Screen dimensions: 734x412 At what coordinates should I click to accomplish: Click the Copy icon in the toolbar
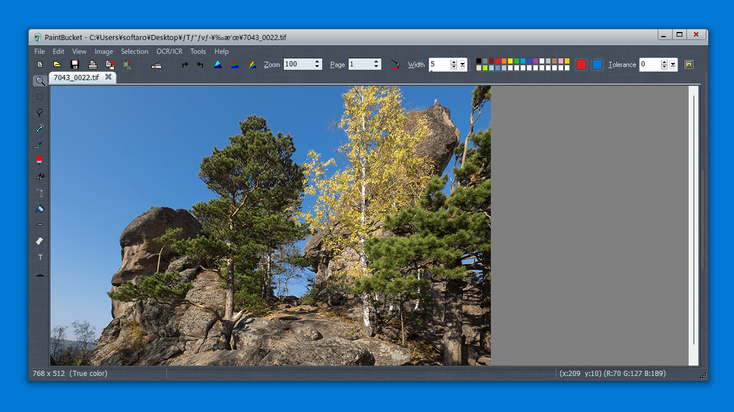110,65
